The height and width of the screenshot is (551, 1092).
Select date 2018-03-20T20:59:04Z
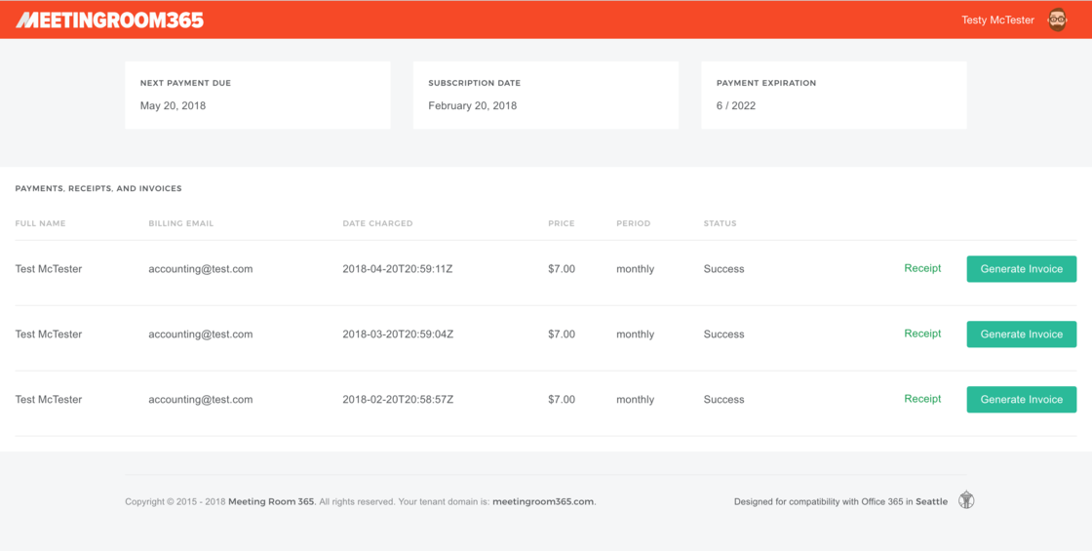tap(398, 335)
